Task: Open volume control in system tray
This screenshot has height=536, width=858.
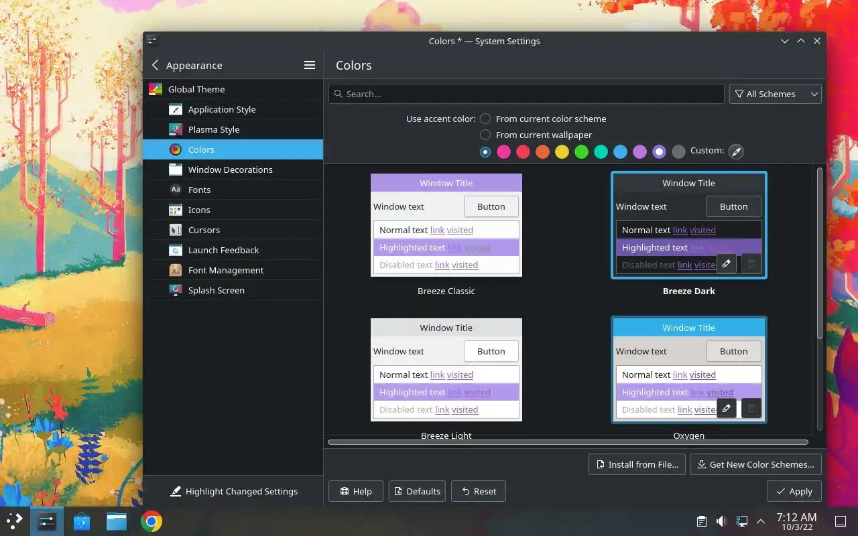Action: point(721,521)
